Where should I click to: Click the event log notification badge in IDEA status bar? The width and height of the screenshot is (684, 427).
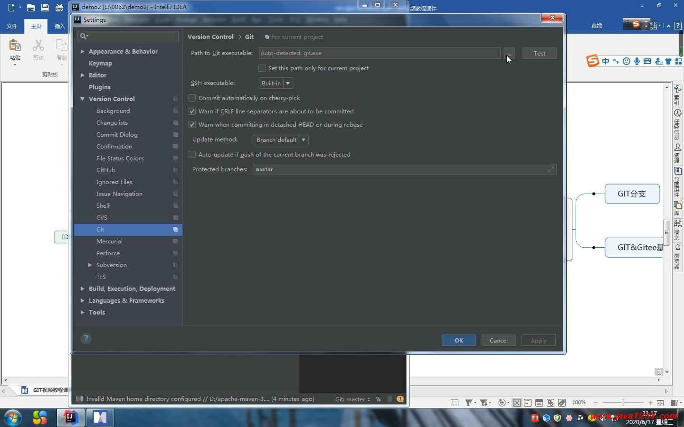click(x=400, y=399)
